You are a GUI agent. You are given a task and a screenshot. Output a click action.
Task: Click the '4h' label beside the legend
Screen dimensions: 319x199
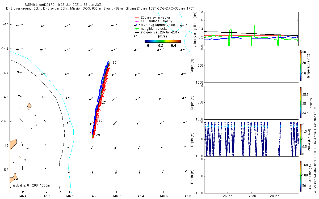click(135, 36)
